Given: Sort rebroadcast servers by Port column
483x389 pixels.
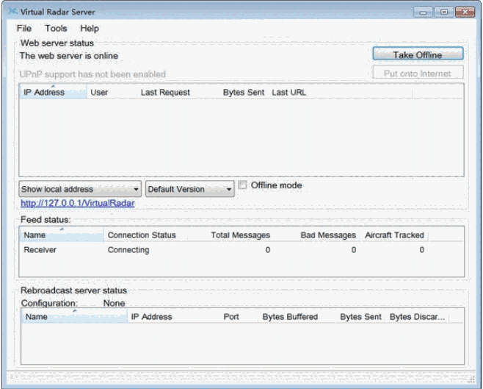Looking at the screenshot, I should 230,317.
